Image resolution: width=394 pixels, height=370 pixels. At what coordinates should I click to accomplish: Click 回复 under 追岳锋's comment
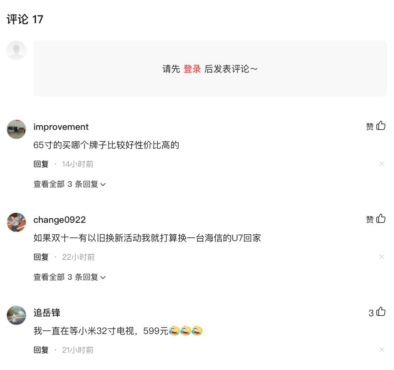41,349
